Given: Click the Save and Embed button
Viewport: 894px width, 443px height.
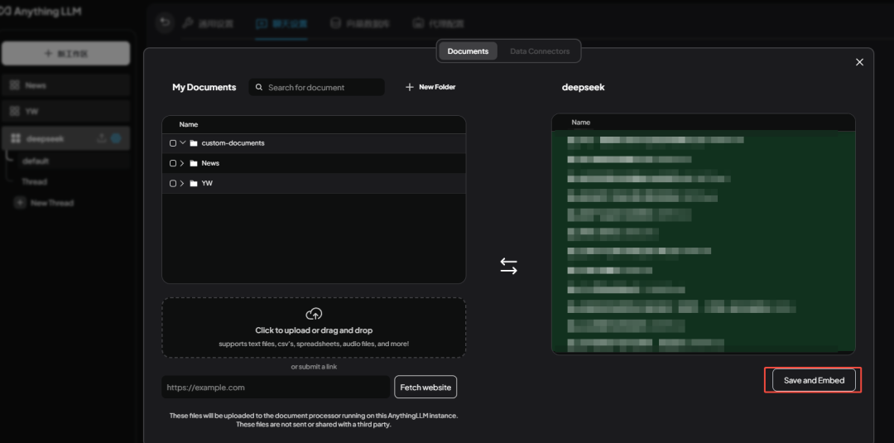Looking at the screenshot, I should pos(814,380).
